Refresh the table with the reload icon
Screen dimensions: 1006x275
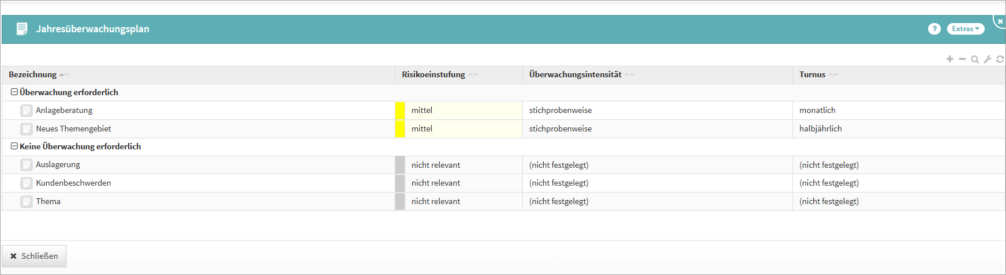click(1000, 59)
